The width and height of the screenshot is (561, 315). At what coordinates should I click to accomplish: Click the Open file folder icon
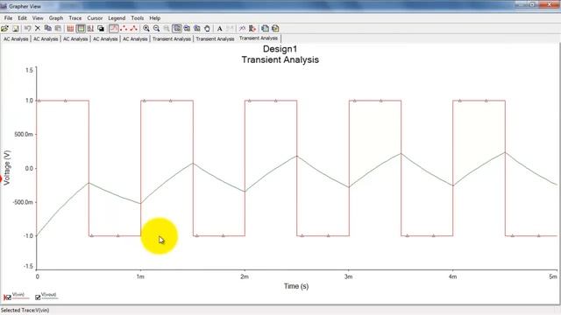(x=5, y=29)
